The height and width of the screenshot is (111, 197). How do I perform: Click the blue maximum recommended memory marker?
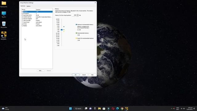click(64, 27)
